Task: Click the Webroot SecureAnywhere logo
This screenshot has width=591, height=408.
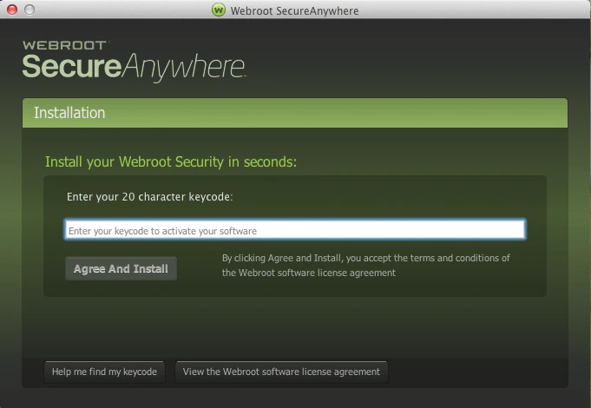Action: click(134, 61)
